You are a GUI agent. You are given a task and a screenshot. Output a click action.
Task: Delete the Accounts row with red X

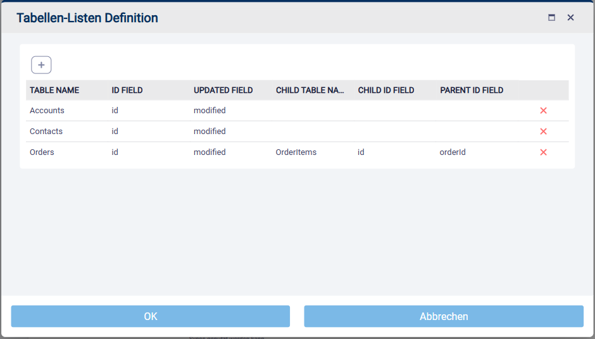tap(543, 111)
